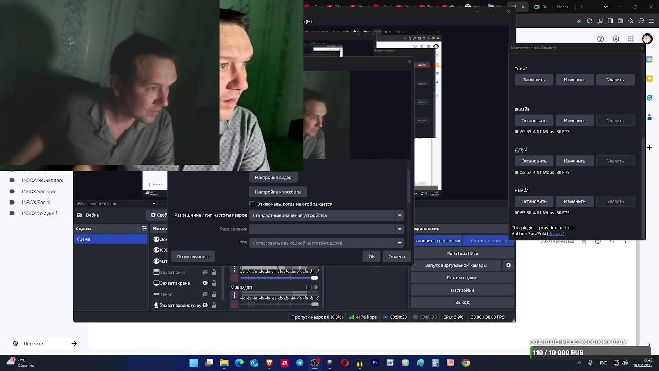Screen dimensions: 659x371
Task: Toggle lock on Танки source
Action: [x=214, y=294]
